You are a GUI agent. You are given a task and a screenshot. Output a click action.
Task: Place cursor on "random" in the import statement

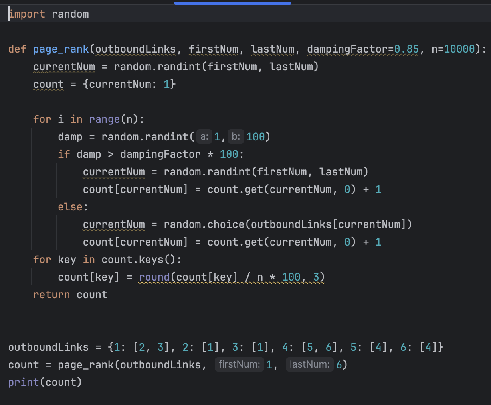coord(70,14)
